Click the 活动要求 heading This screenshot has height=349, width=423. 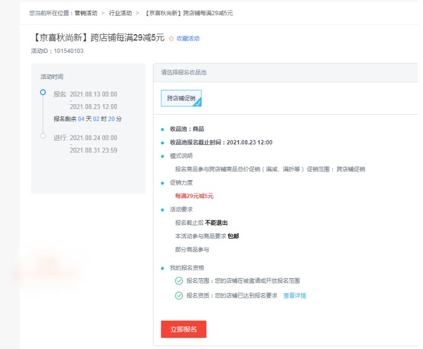[181, 210]
